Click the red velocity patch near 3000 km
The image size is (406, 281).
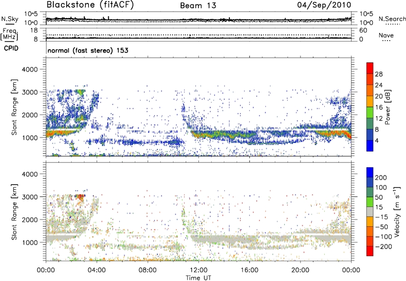[x=80, y=197]
